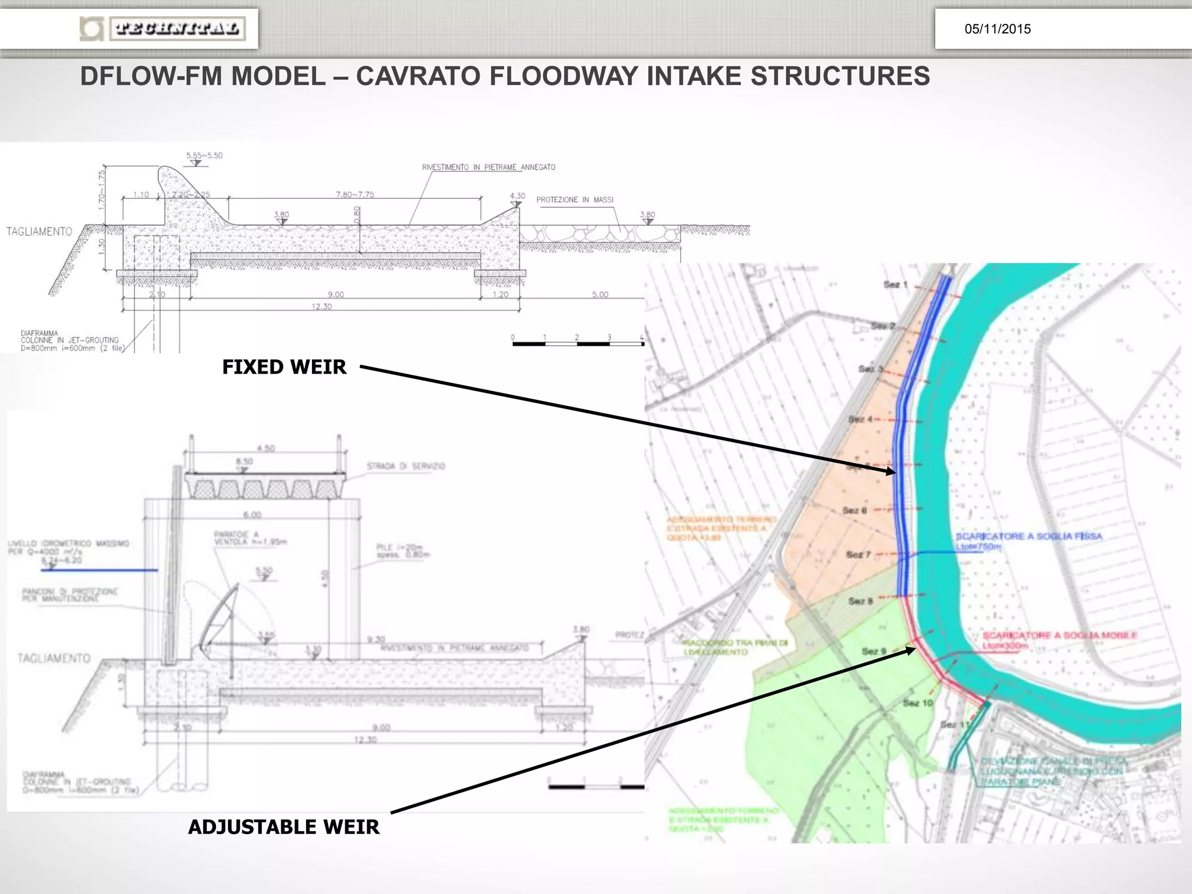Click the '5.00' dimension in fixed weir section
The width and height of the screenshot is (1192, 894).
pos(600,295)
